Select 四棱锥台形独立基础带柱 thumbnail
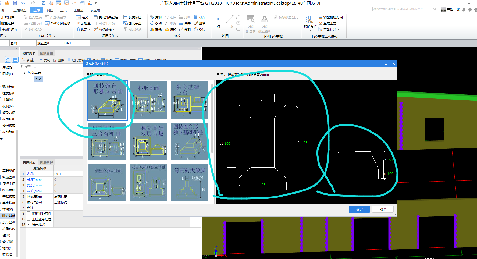477x259 pixels. pyautogui.click(x=190, y=141)
